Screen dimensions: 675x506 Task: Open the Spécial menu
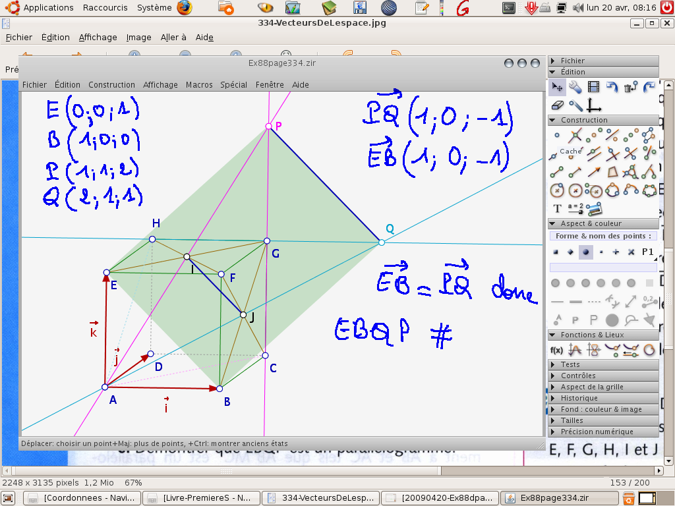234,84
